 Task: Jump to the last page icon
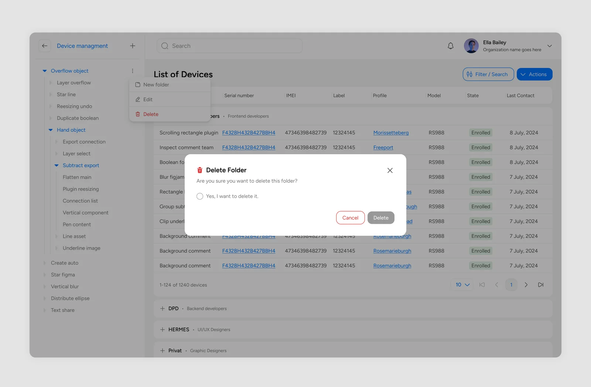(541, 285)
